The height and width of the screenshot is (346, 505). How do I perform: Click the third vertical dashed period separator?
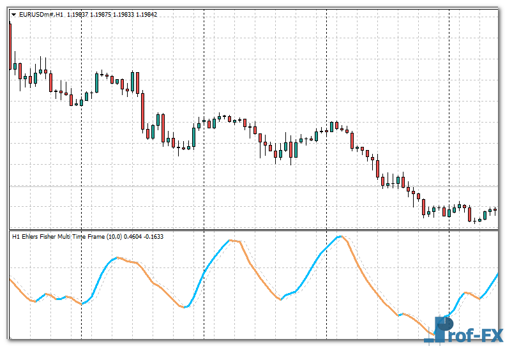tap(327, 160)
